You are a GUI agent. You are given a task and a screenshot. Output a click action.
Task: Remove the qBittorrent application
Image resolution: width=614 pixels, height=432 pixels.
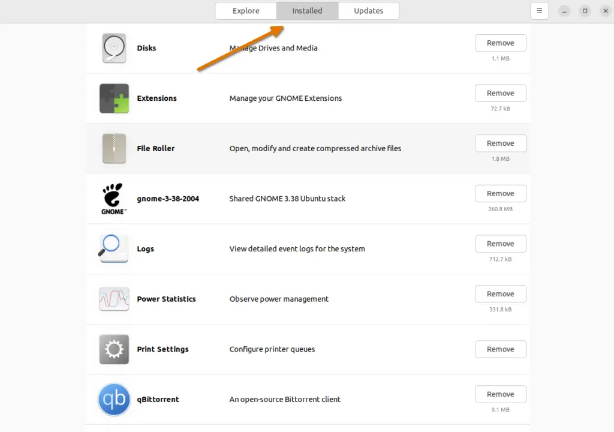(501, 394)
